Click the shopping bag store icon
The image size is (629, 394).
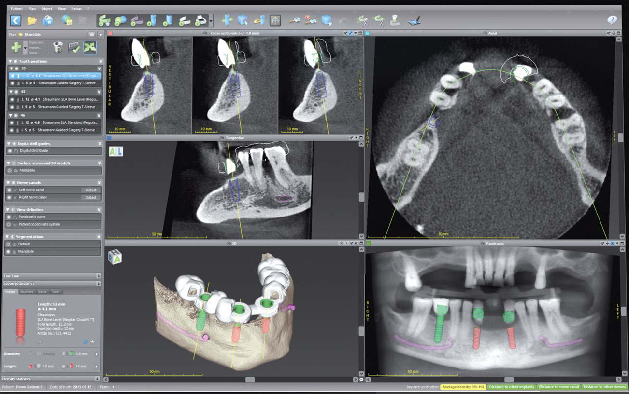[x=48, y=21]
